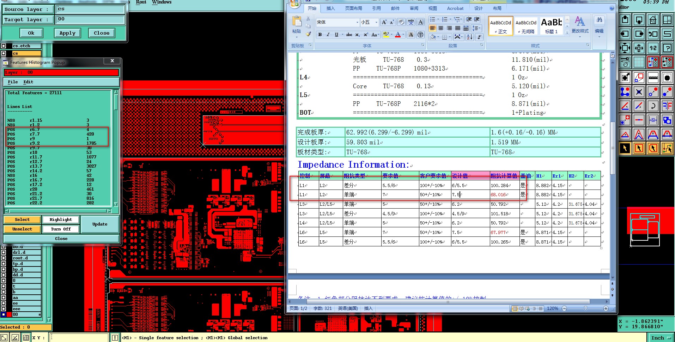Open the question mark help icon
This screenshot has height=342, width=675.
[667, 48]
